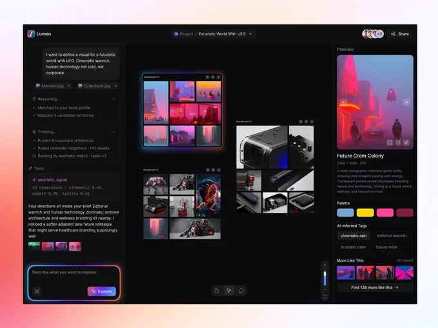438x328 pixels.
Task: Click Ranking by aesthetic match step
Action: 71,156
